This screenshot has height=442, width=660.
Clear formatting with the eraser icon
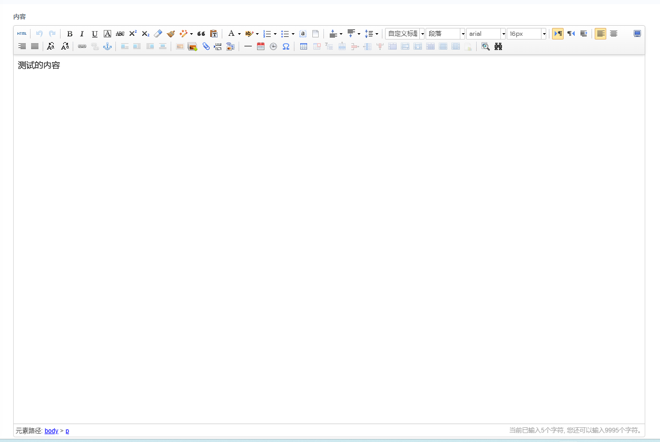(158, 34)
